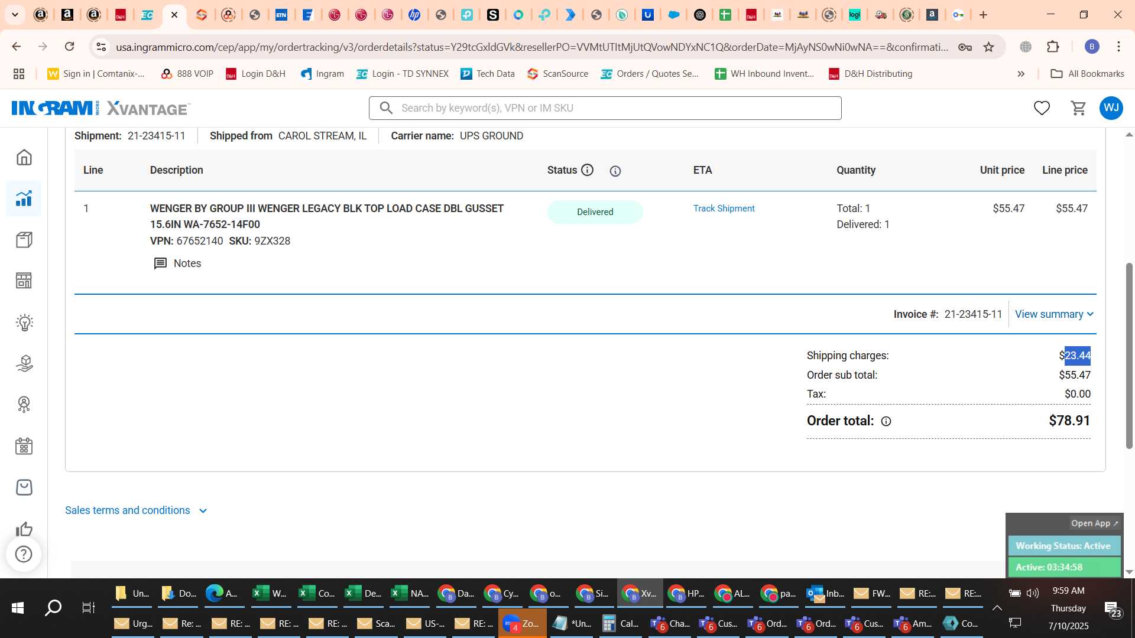Open Windows Start menu
The height and width of the screenshot is (638, 1135).
point(18,608)
